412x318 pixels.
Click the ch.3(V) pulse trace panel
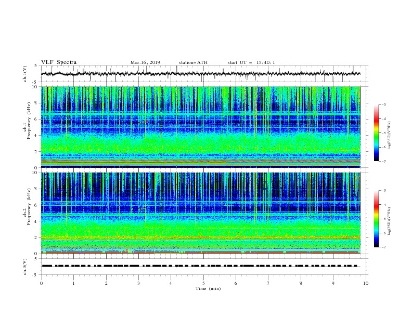[x=204, y=267]
